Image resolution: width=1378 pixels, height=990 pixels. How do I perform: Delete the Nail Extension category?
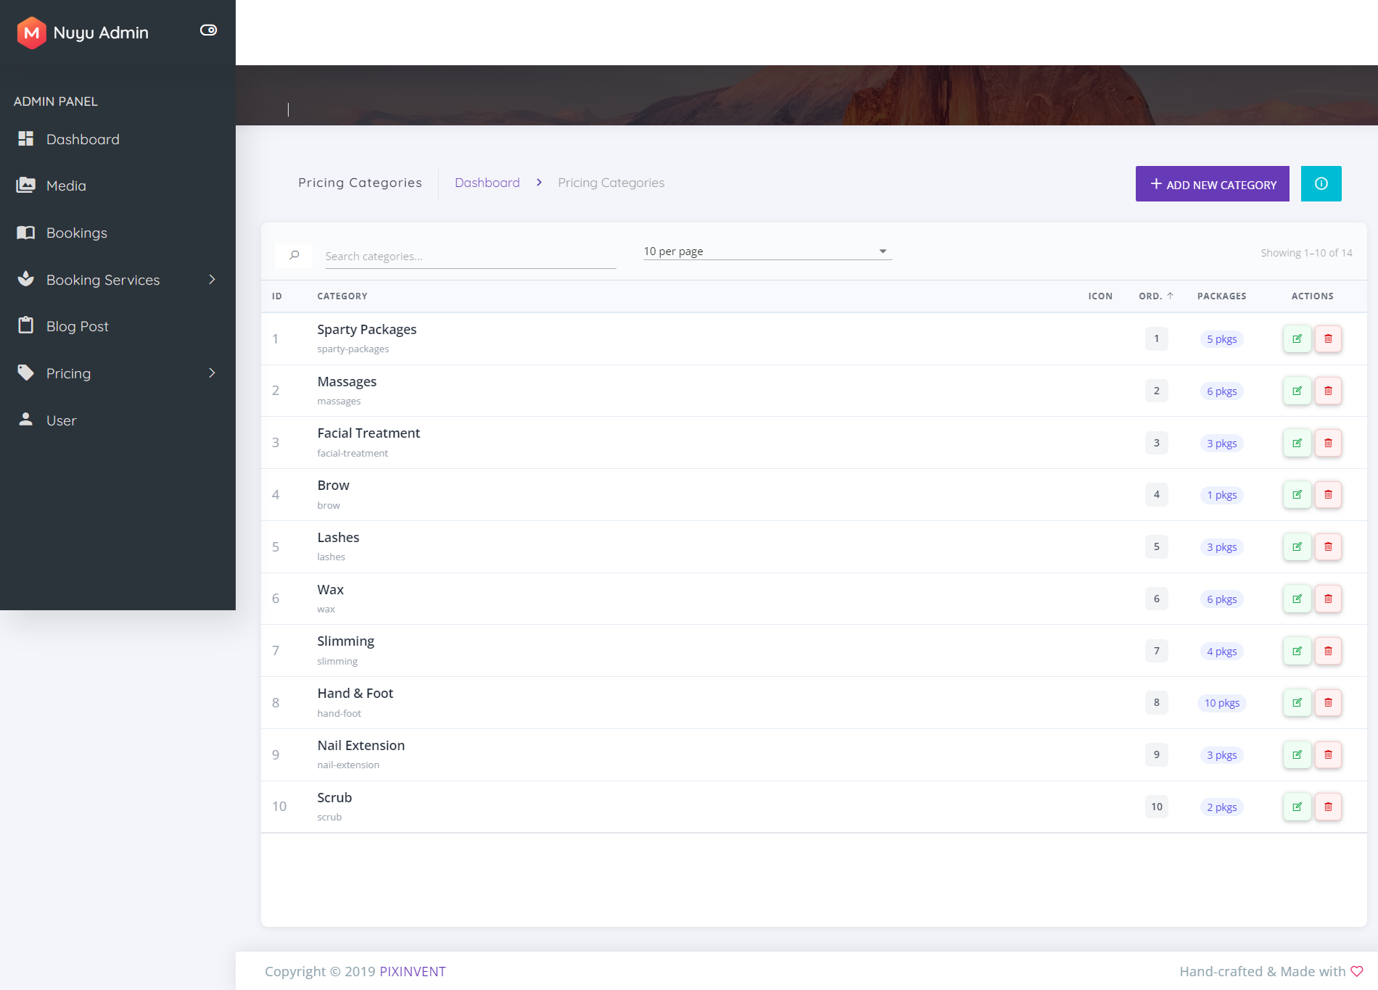pyautogui.click(x=1328, y=755)
